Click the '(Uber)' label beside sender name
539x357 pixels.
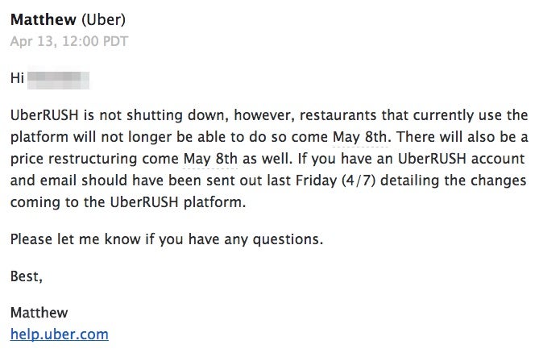point(103,19)
